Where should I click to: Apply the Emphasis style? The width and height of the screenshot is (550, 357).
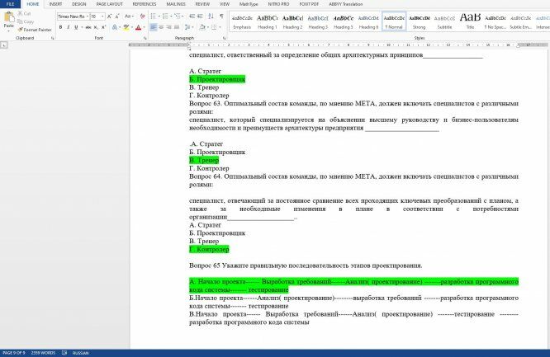[242, 21]
